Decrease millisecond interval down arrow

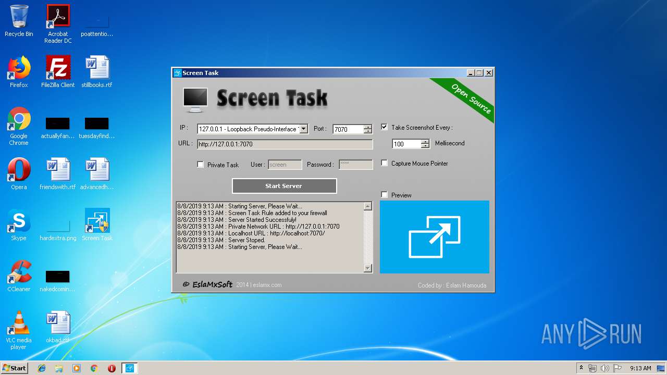click(x=425, y=146)
